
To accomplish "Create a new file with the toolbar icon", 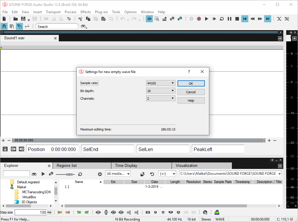I will [x=4, y=19].
